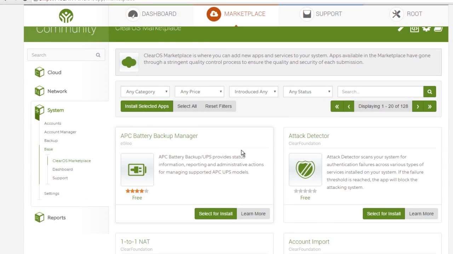Click the sidebar search magnifier icon

click(98, 55)
